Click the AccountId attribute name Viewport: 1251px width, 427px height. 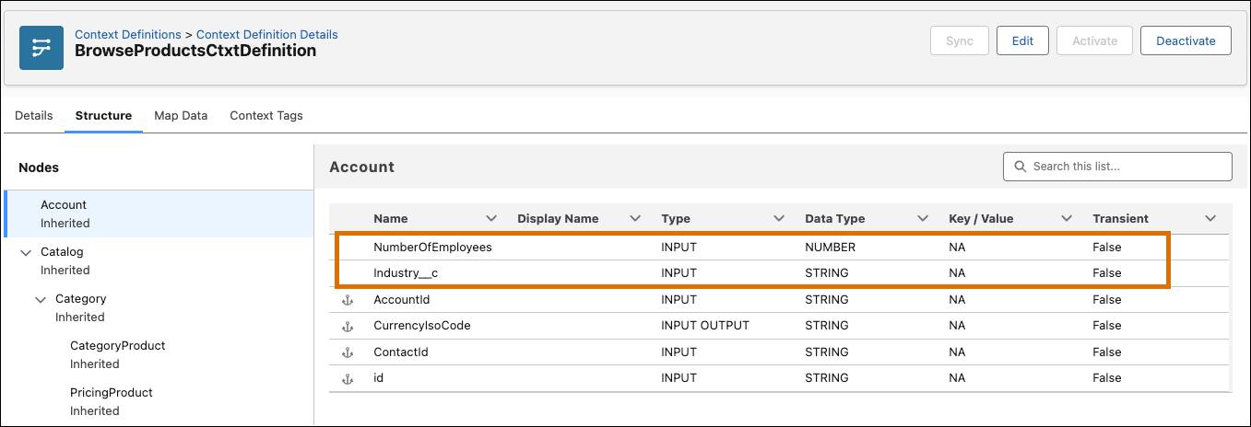pos(401,300)
